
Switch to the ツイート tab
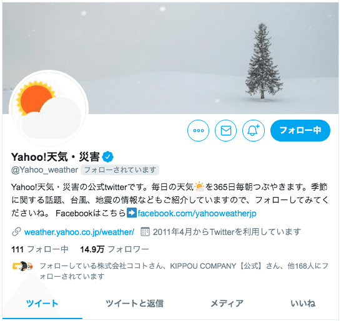tap(42, 303)
